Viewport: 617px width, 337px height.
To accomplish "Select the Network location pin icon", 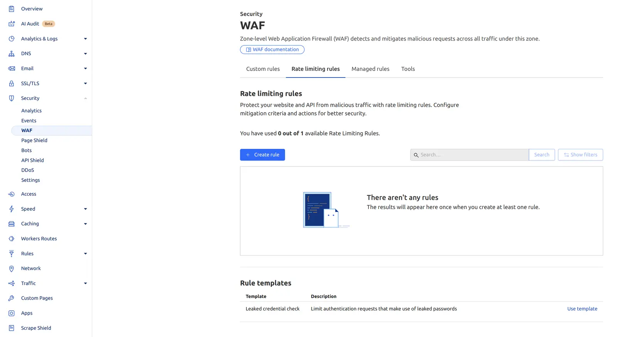I will point(12,268).
